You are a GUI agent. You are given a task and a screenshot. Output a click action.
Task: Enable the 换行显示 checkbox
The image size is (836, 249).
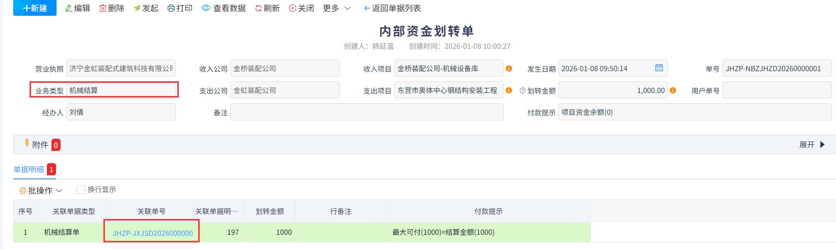tap(80, 190)
